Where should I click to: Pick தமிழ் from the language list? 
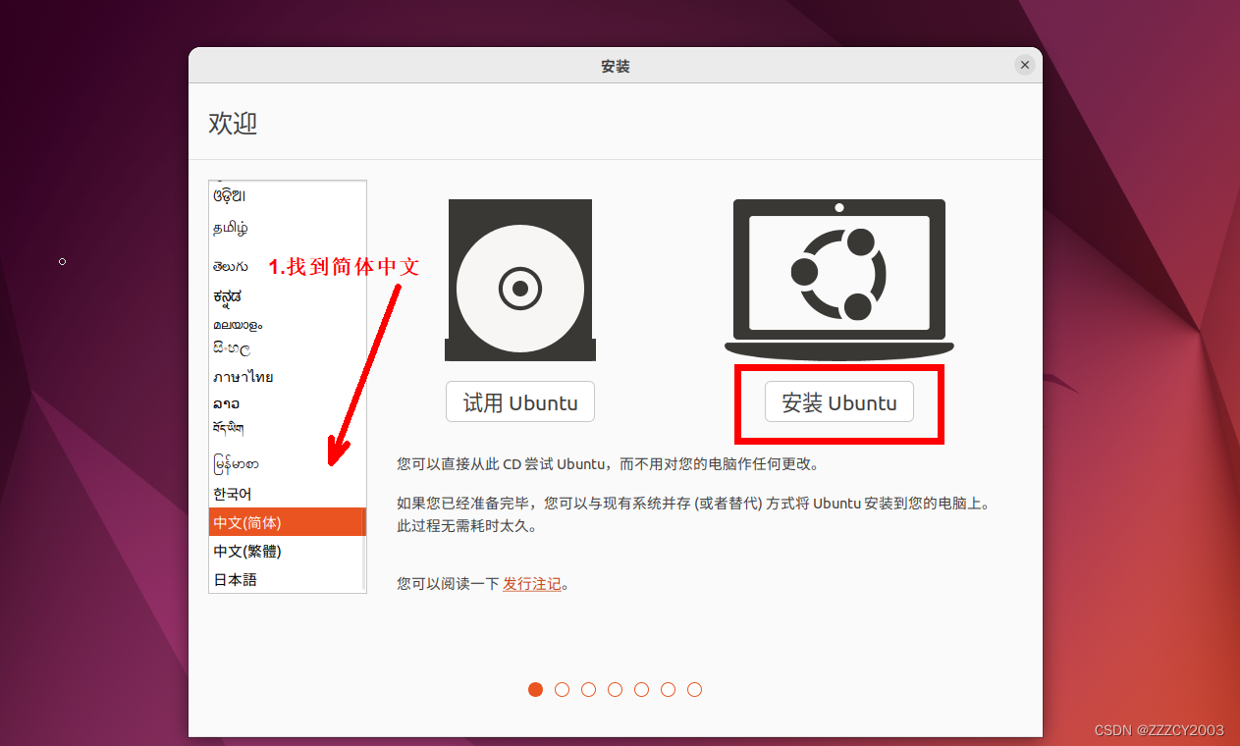[x=231, y=228]
